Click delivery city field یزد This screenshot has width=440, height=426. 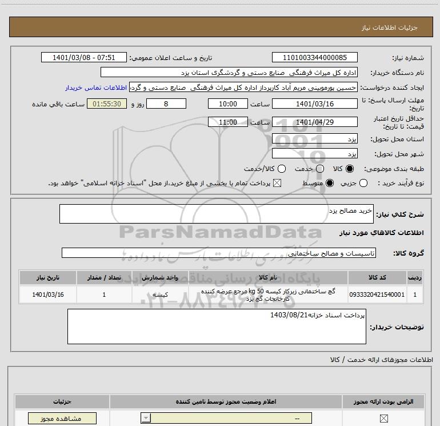(x=314, y=154)
